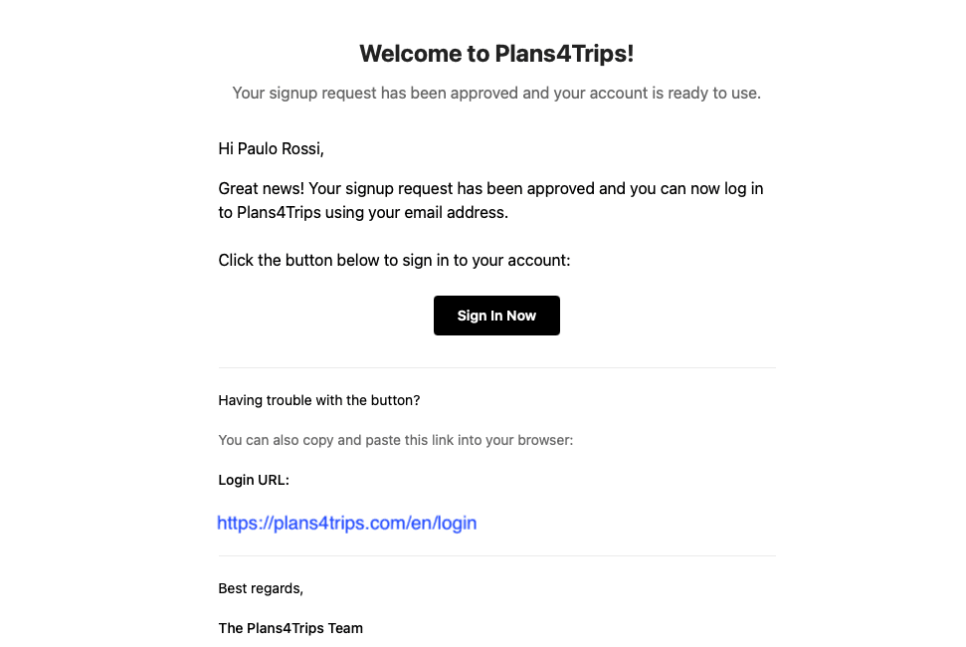
Task: Select the Having trouble with the button text
Action: pos(319,400)
